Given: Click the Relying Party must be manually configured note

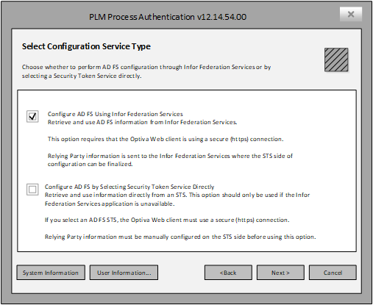Looking at the screenshot, I should coord(180,237).
